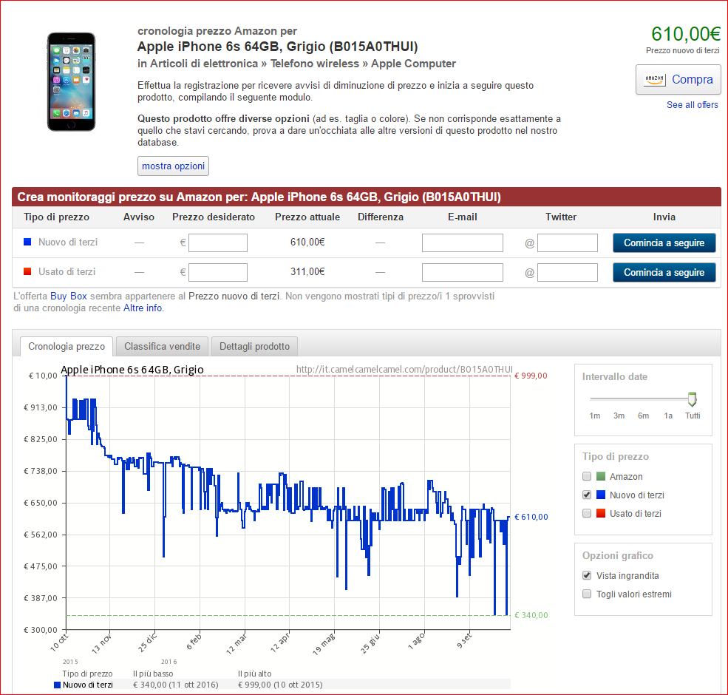Screen dimensions: 728x695
Task: Select the Cronologia prezzo tab
Action: [x=67, y=346]
